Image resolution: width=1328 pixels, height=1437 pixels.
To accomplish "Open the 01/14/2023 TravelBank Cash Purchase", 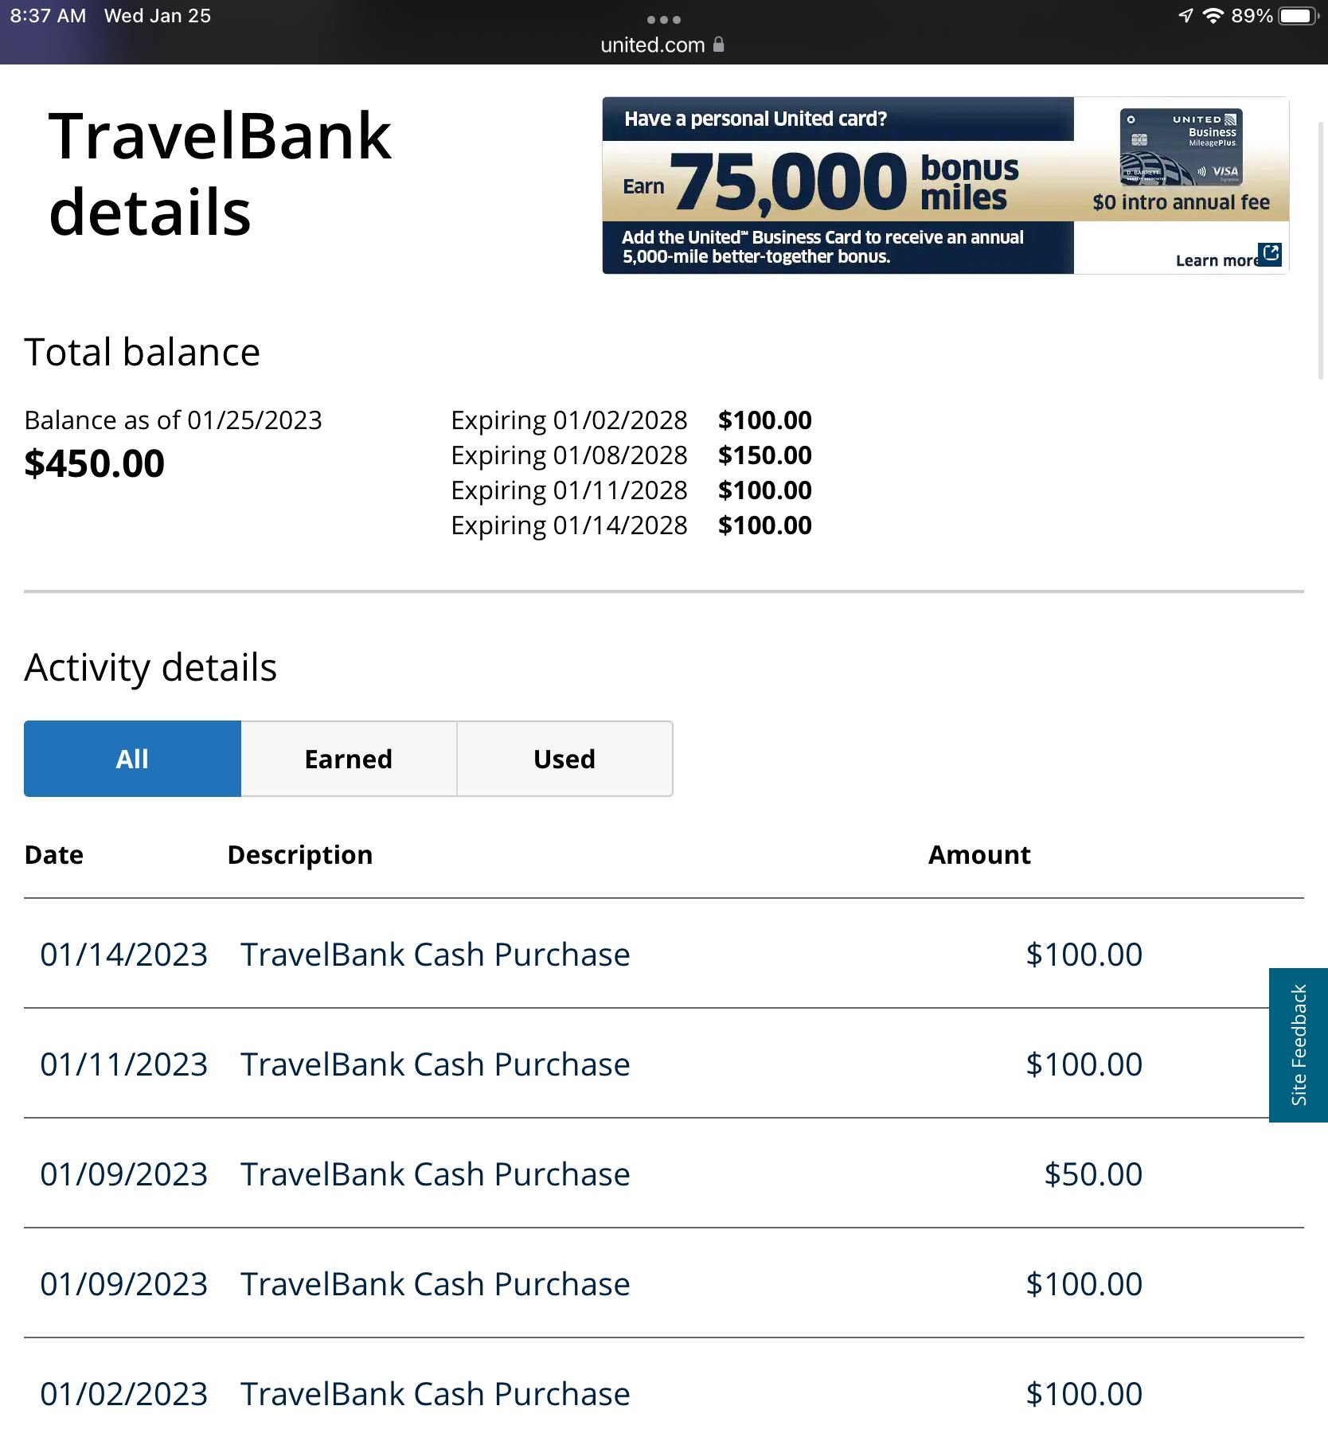I will [435, 955].
